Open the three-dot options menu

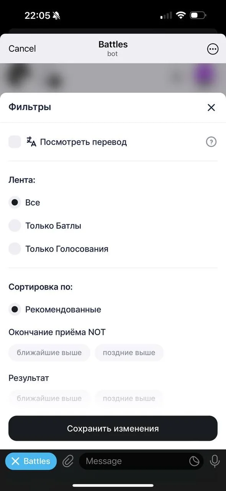tap(212, 49)
